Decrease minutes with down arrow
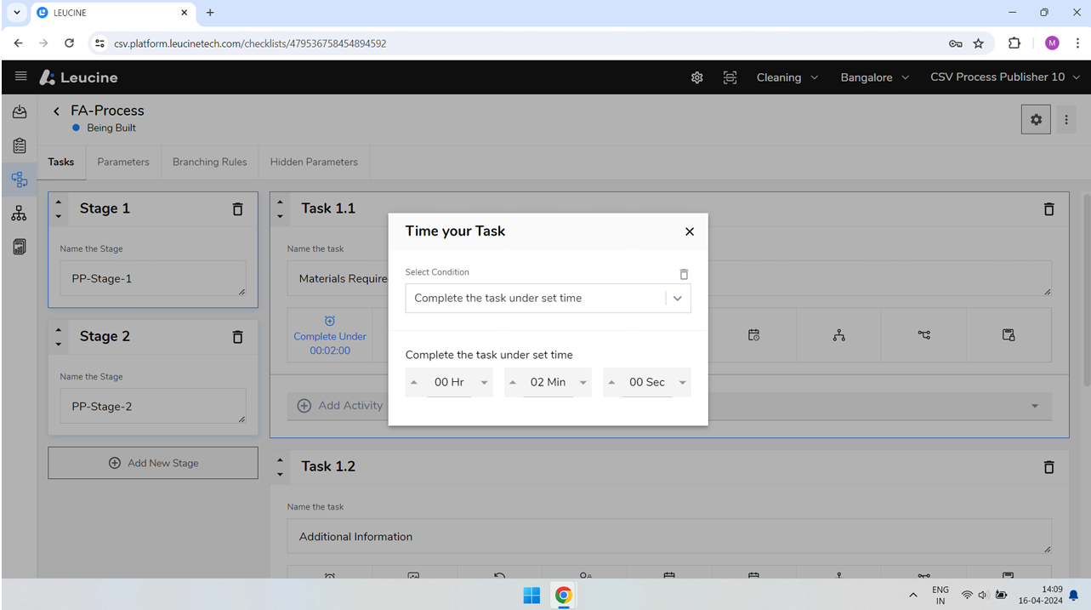Image resolution: width=1091 pixels, height=610 pixels. (583, 383)
